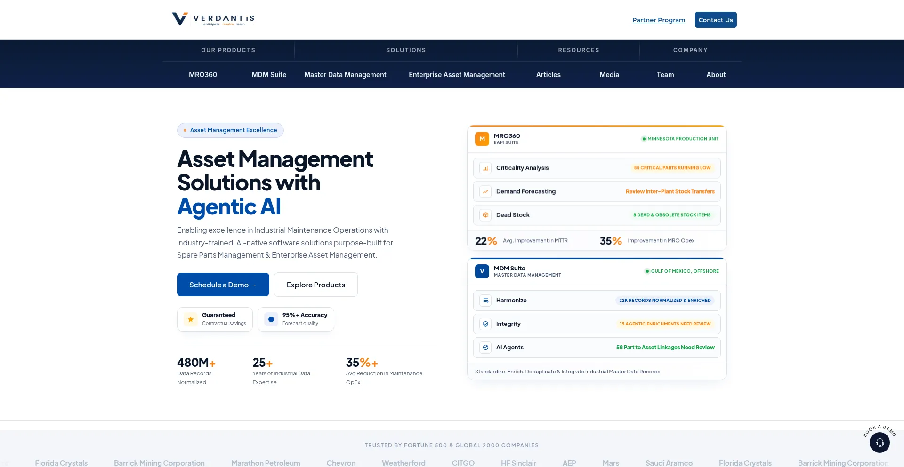Image resolution: width=904 pixels, height=467 pixels.
Task: Click the AI Agents row label
Action: (510, 348)
